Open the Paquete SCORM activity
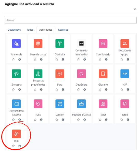Viewport: 139px width, 154px height. coord(81,104)
